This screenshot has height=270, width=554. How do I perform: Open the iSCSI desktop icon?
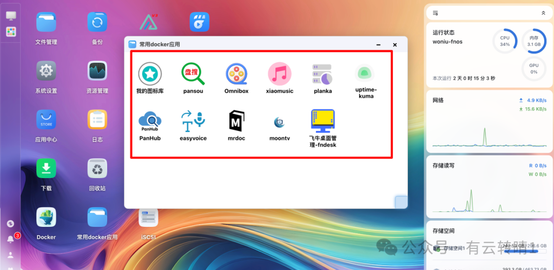pyautogui.click(x=148, y=217)
